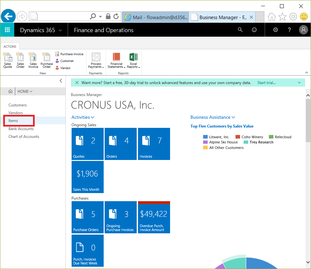Open the Purchase Orders tile
Viewport: 311px width, 269px height.
tap(87, 217)
